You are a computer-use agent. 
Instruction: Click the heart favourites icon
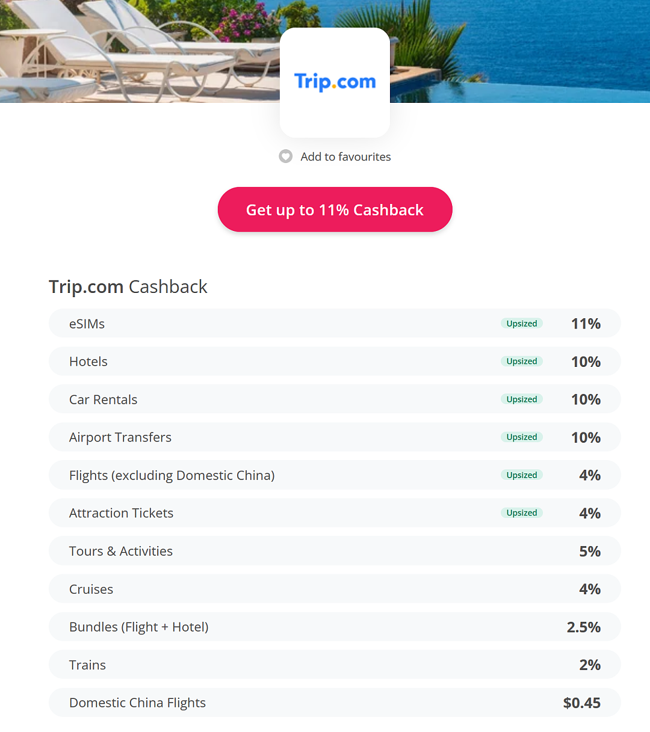tap(285, 156)
